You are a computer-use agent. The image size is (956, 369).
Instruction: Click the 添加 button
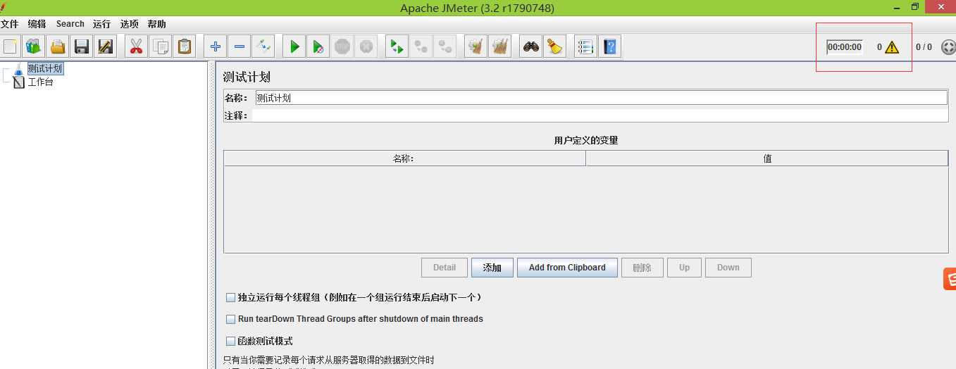click(x=492, y=268)
